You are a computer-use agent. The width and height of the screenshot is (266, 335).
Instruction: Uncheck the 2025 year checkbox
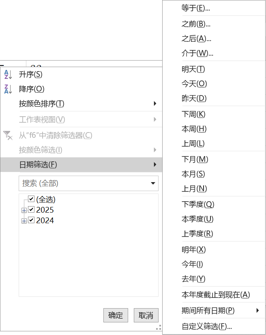31,210
